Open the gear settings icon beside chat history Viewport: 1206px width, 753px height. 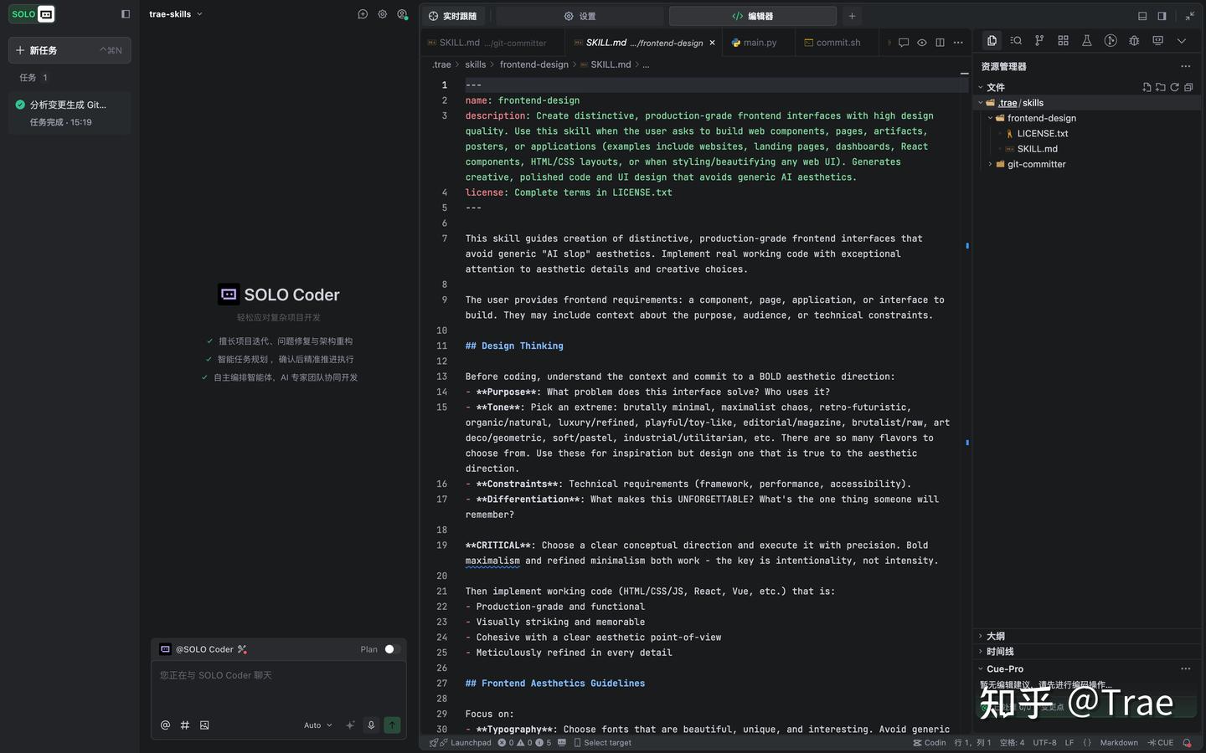click(x=383, y=14)
